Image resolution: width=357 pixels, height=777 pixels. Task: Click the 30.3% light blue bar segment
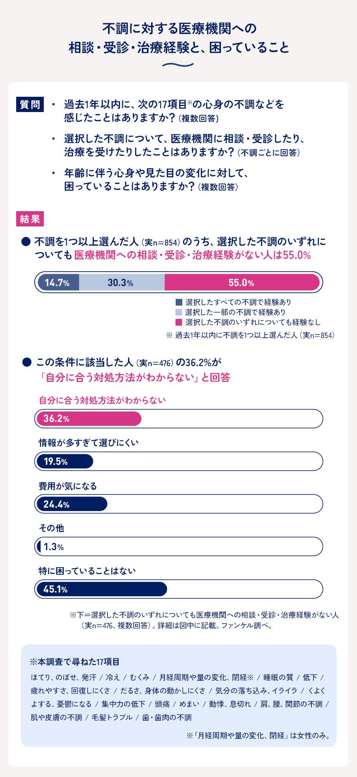tap(122, 282)
